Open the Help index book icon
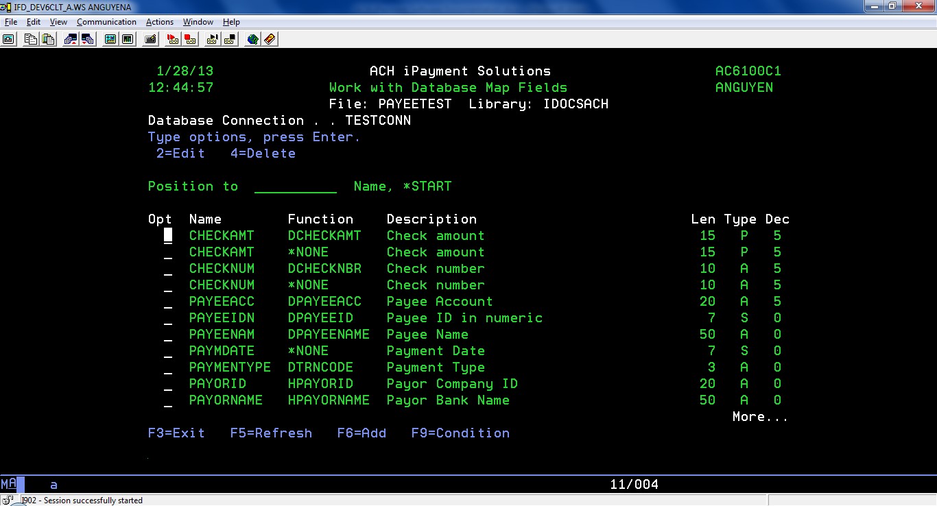Image resolution: width=937 pixels, height=506 pixels. point(270,39)
